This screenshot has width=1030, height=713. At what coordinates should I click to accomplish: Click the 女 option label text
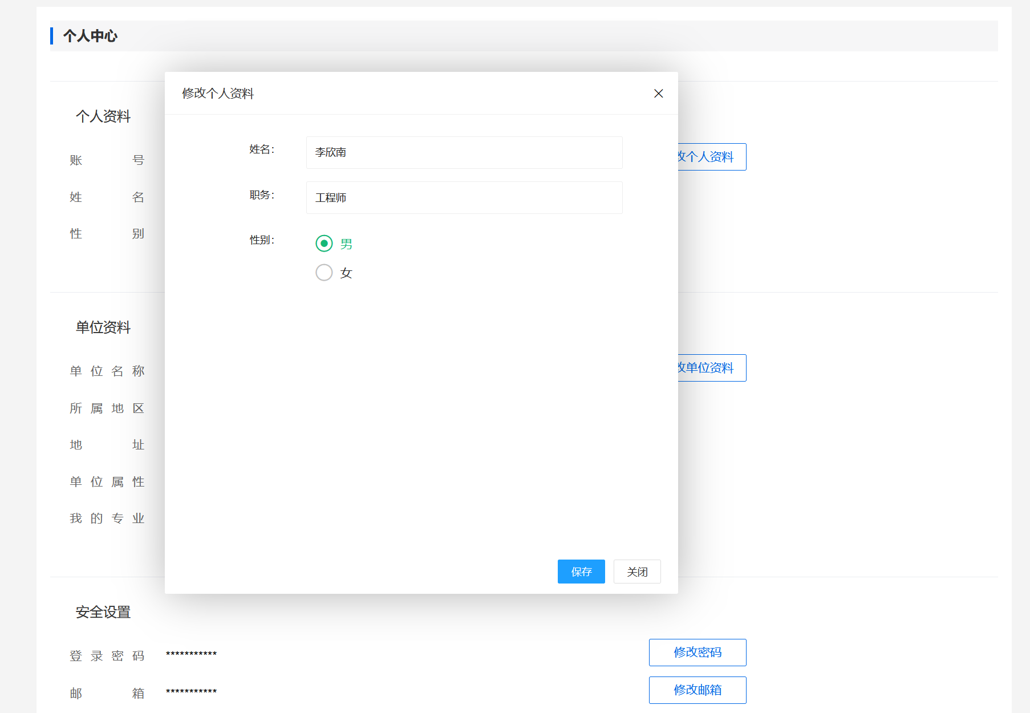pyautogui.click(x=346, y=273)
